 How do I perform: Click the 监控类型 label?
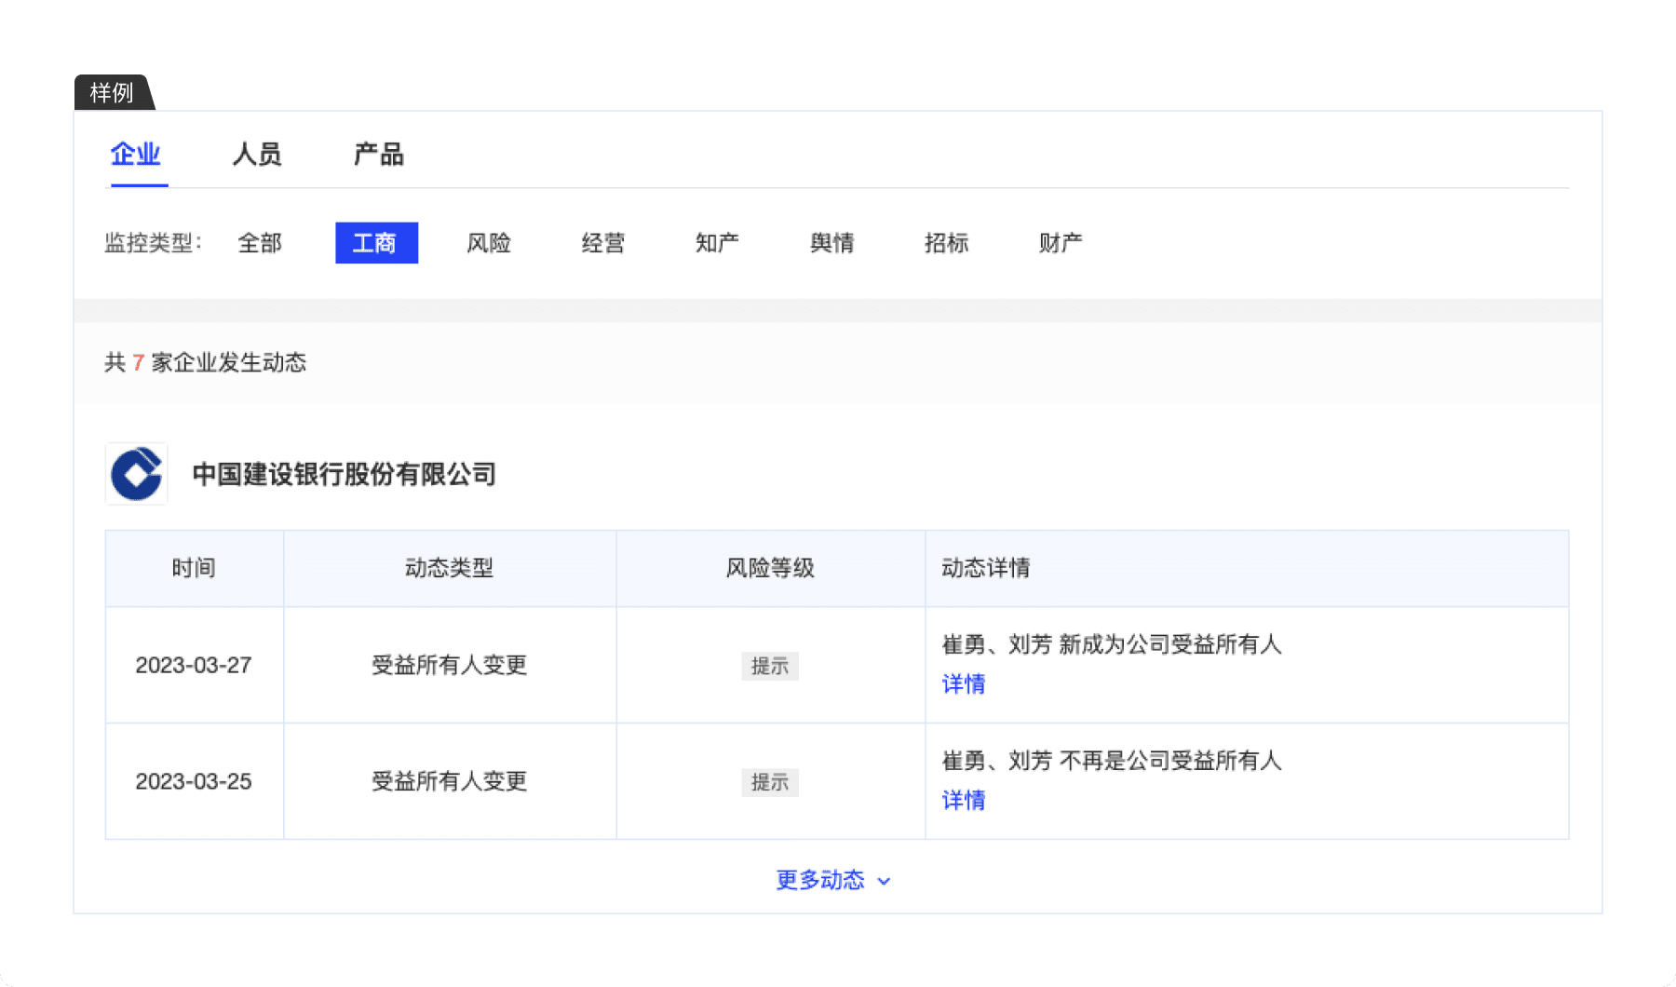(153, 243)
